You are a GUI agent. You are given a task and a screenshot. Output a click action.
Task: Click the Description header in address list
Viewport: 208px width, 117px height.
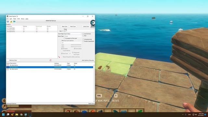click(13, 63)
